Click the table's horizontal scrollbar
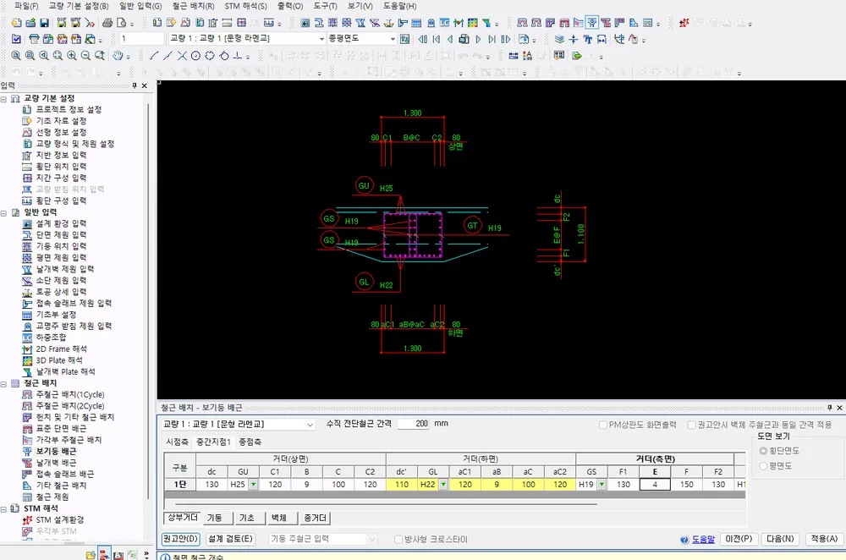846x560 pixels. 385,504
